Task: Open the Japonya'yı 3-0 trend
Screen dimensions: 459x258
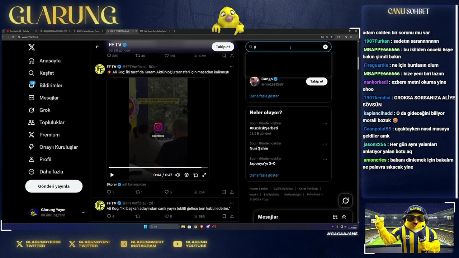Action: (x=262, y=164)
